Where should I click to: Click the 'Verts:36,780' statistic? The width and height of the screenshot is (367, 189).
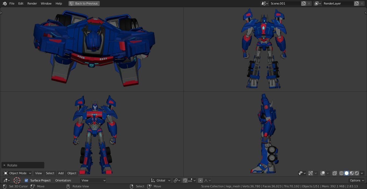tap(251, 186)
